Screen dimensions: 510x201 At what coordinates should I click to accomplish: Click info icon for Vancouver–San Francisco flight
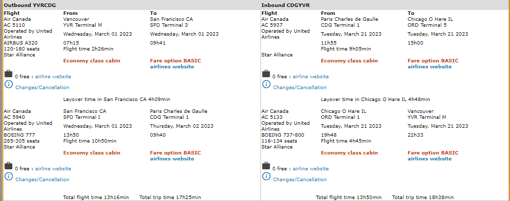[8, 85]
